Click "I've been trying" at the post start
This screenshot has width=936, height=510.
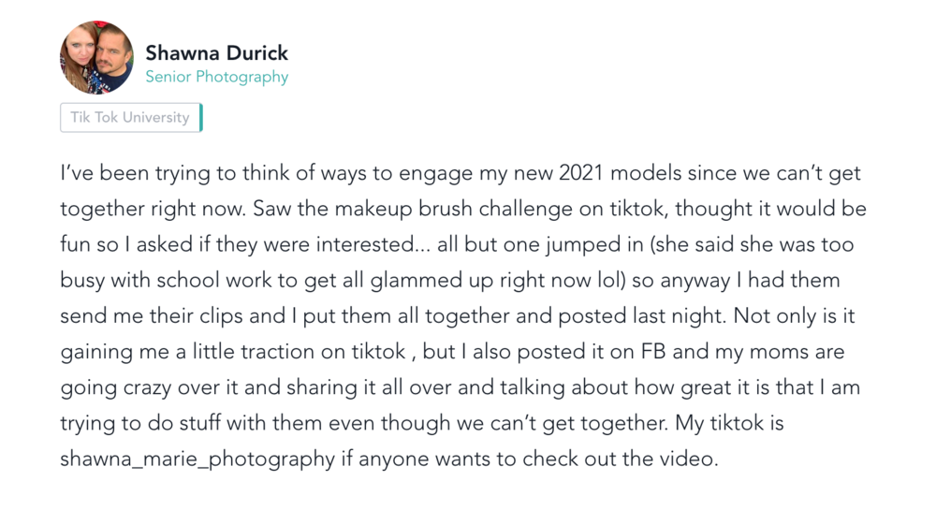[x=122, y=174]
